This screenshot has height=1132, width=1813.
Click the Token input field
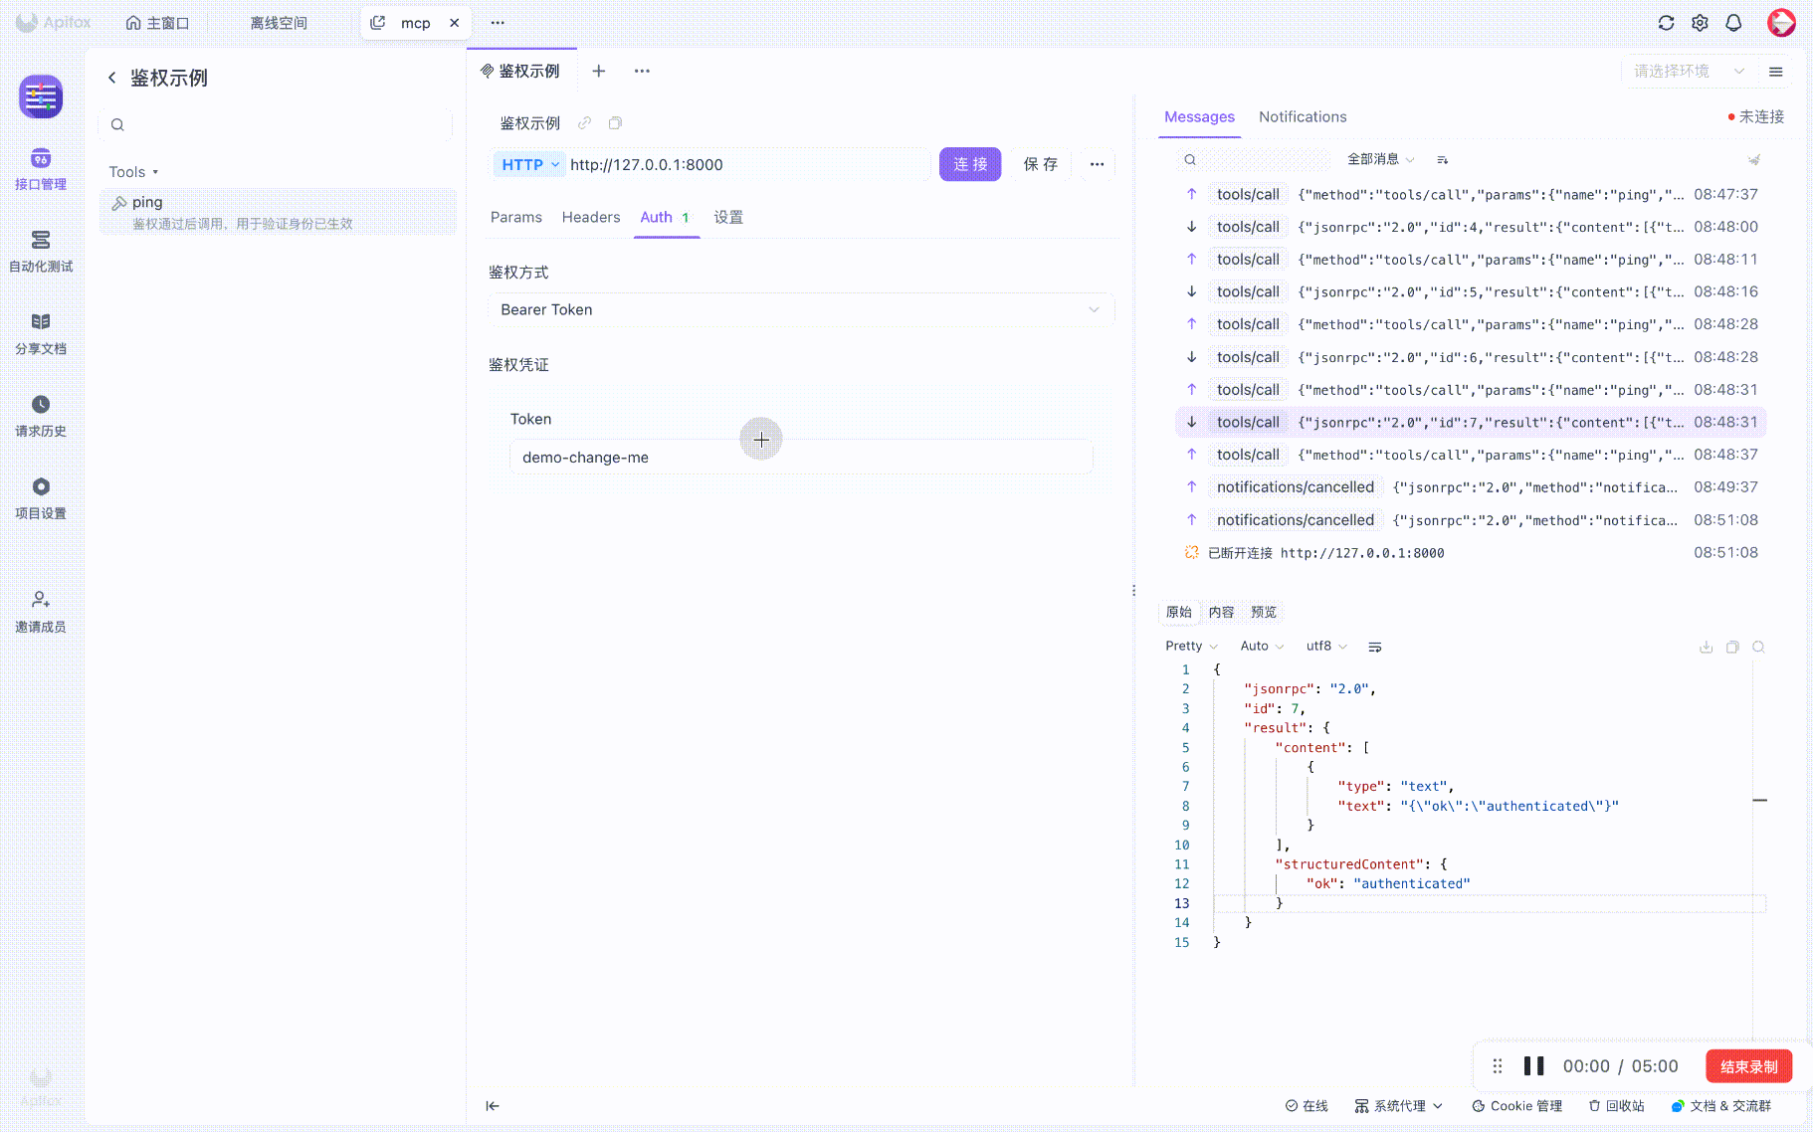tap(801, 458)
